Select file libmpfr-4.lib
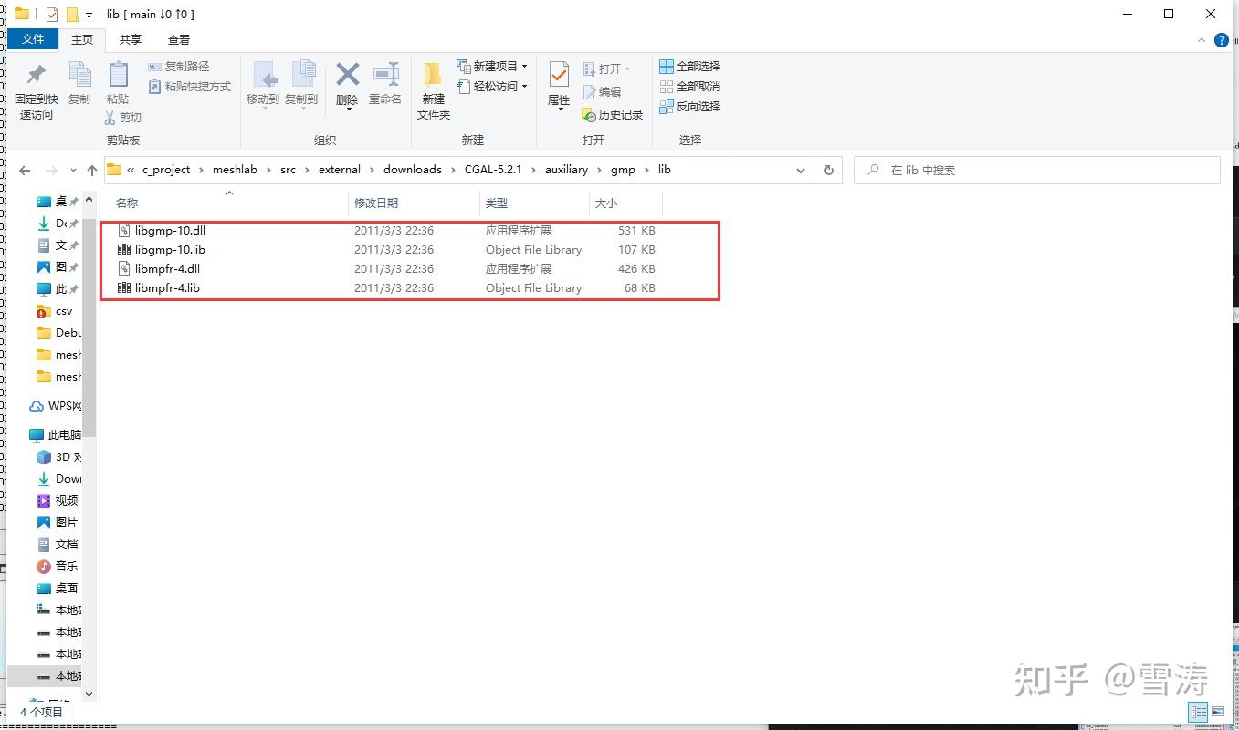The height and width of the screenshot is (730, 1239). (x=167, y=288)
